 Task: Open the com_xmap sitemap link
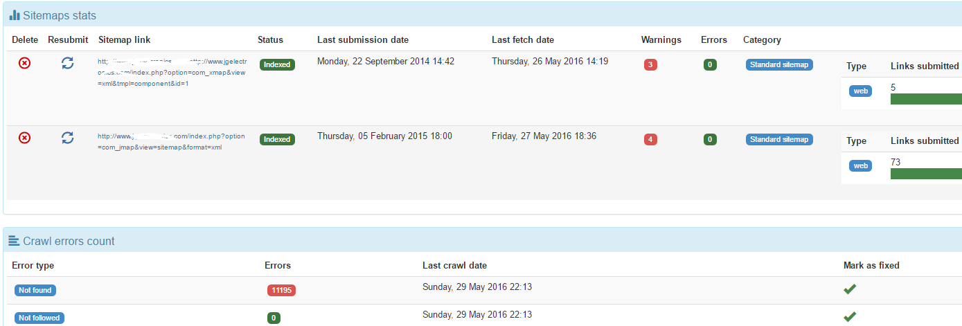pos(171,72)
